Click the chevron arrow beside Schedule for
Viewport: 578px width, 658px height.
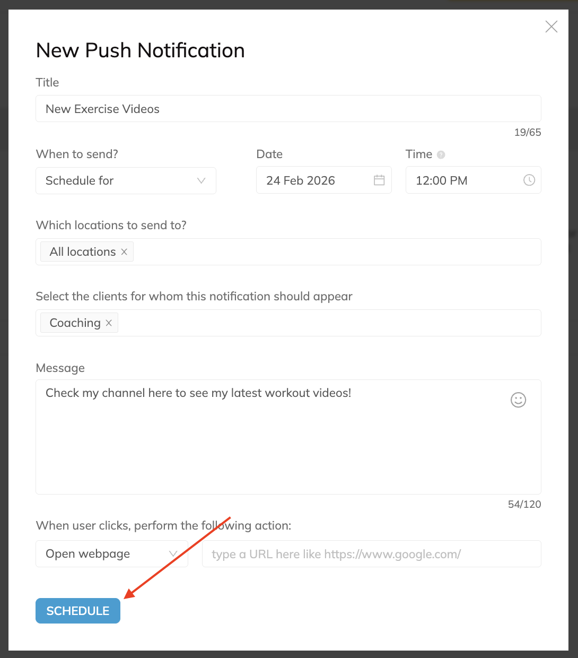[x=201, y=180]
